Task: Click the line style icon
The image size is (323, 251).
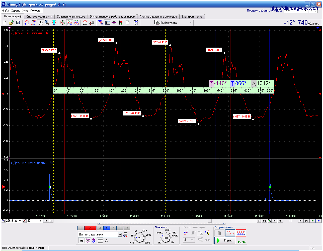Action: [100, 241]
